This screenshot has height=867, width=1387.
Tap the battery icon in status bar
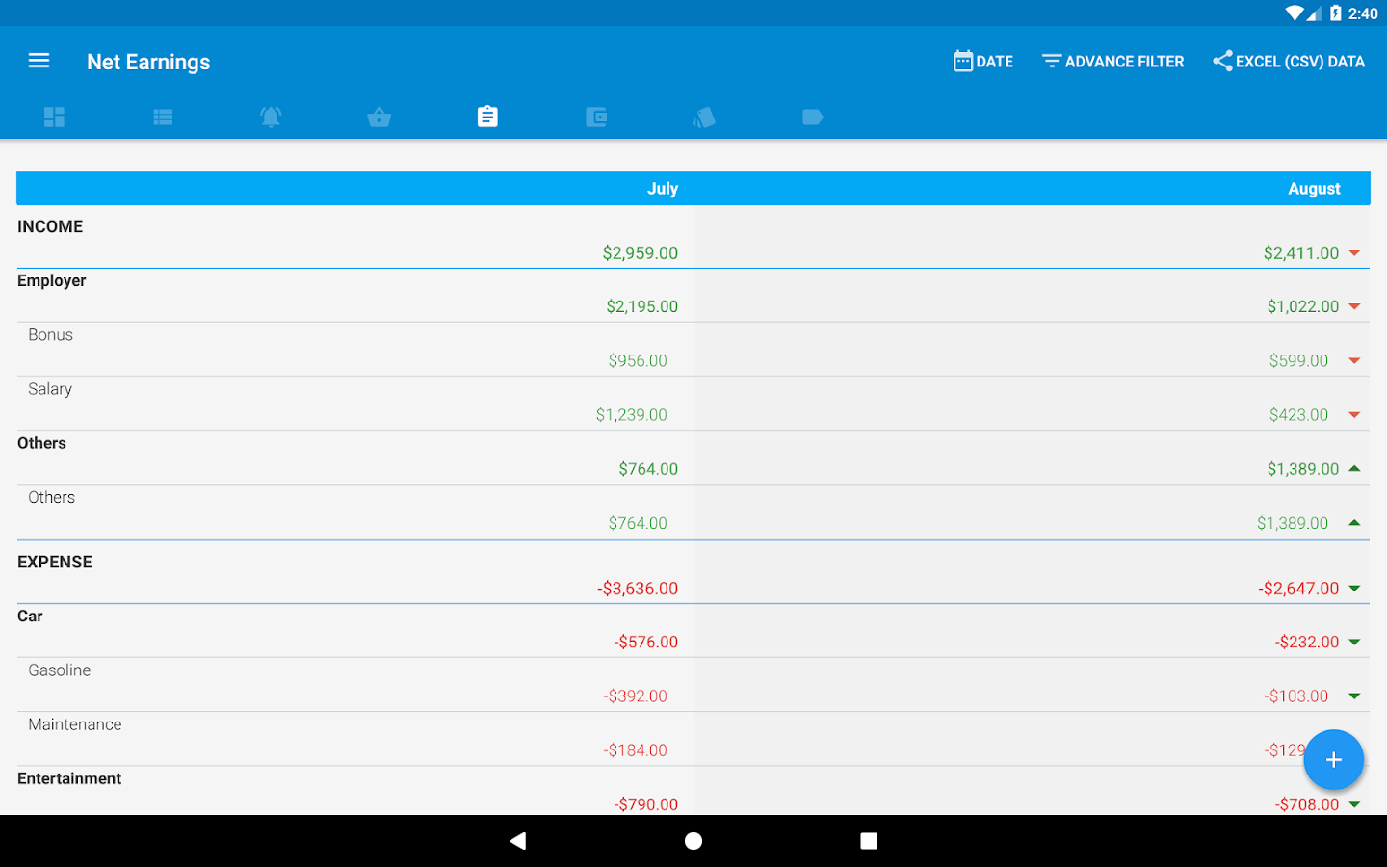[x=1336, y=13]
